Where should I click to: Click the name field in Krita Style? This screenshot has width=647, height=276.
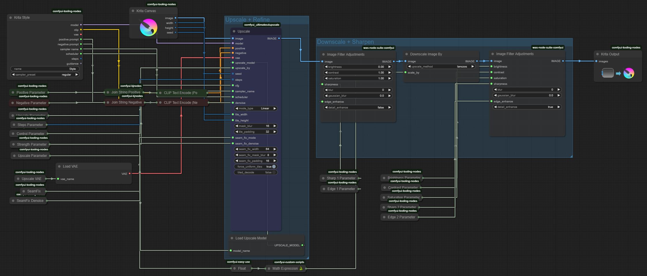(45, 69)
